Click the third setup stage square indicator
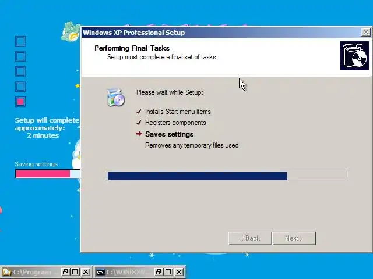This screenshot has width=373, height=279. [20, 71]
